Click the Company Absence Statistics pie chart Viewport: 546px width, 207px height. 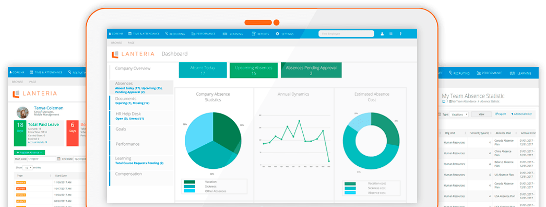click(213, 141)
